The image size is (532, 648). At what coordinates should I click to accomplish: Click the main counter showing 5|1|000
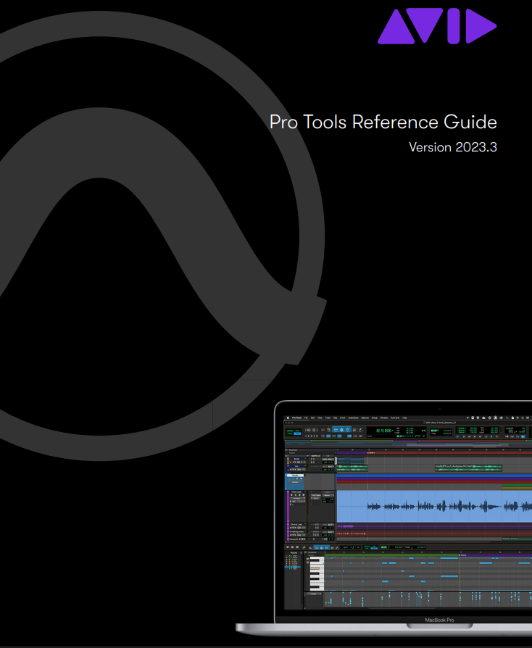[383, 431]
